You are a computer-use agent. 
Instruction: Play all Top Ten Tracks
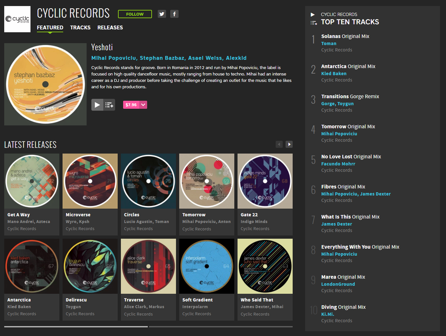(x=313, y=14)
